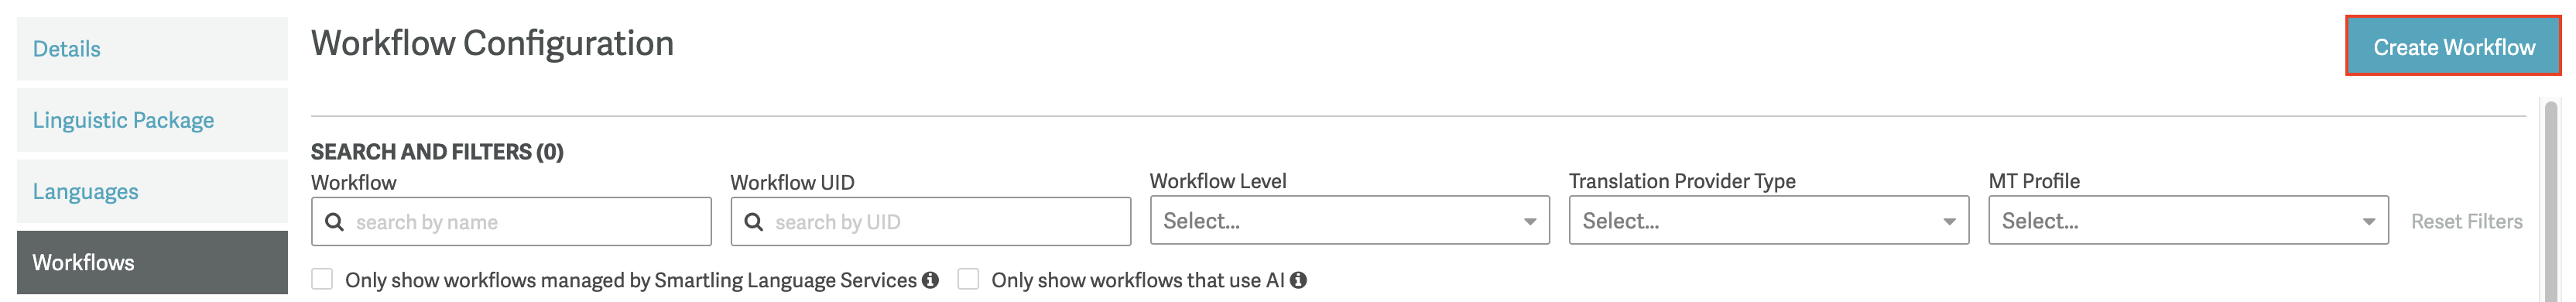Click the search magnifier icon in Workflow field
The image size is (2576, 302).
coord(335,222)
